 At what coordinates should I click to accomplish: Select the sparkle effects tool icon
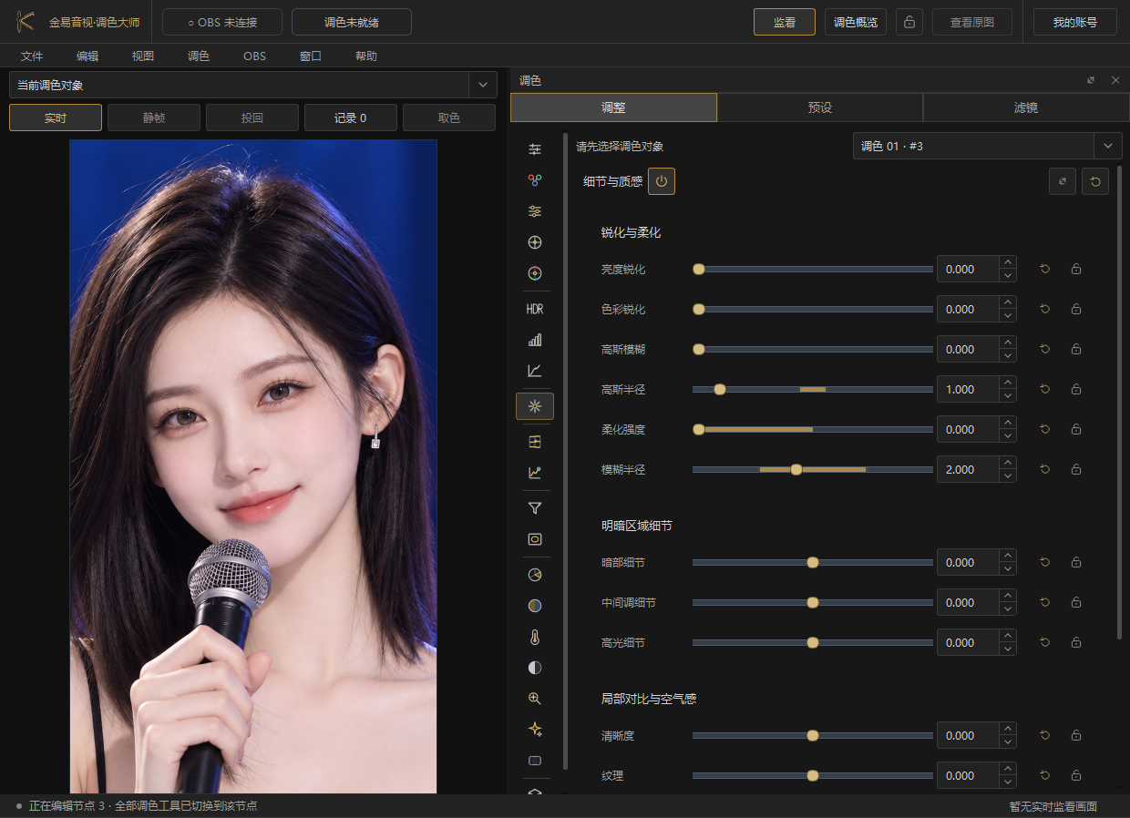coord(535,730)
